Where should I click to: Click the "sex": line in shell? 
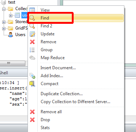coord(18,104)
